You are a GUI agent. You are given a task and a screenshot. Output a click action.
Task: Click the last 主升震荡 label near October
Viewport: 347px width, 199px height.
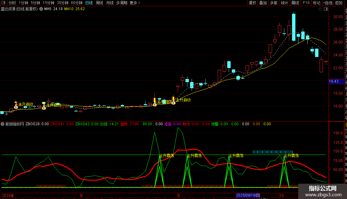(x=291, y=156)
